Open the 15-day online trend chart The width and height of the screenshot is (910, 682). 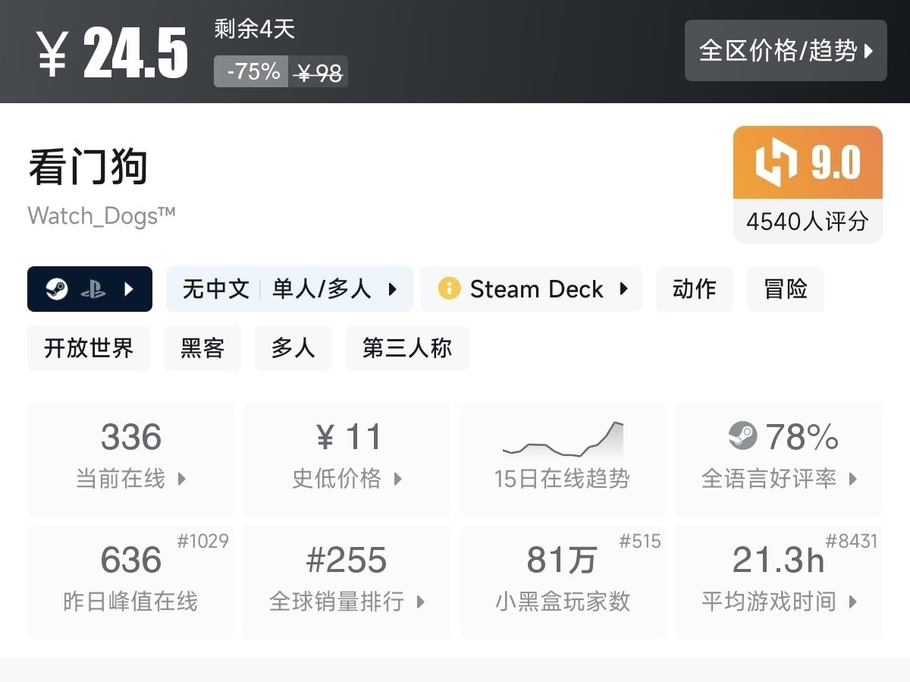point(563,440)
